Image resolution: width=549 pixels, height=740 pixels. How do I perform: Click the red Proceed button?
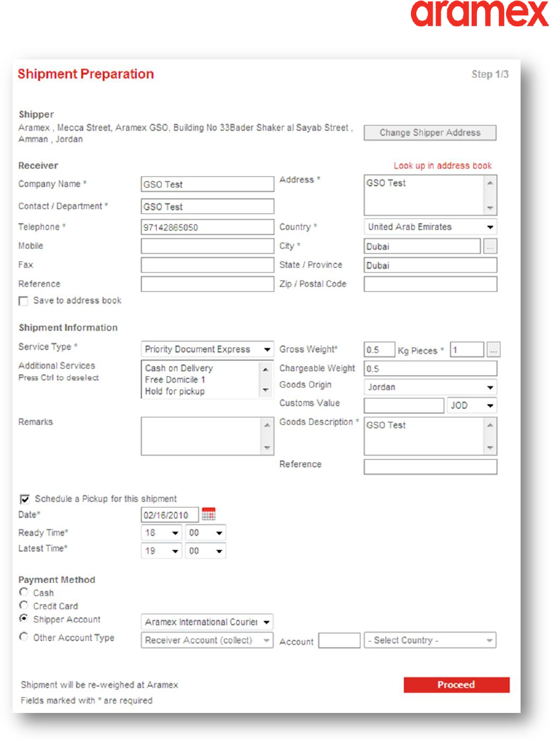(457, 685)
